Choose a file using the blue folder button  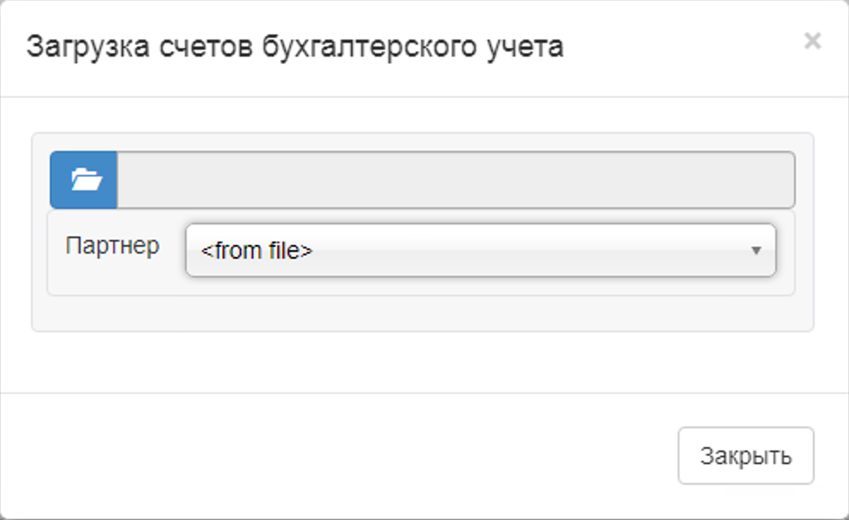(x=84, y=180)
